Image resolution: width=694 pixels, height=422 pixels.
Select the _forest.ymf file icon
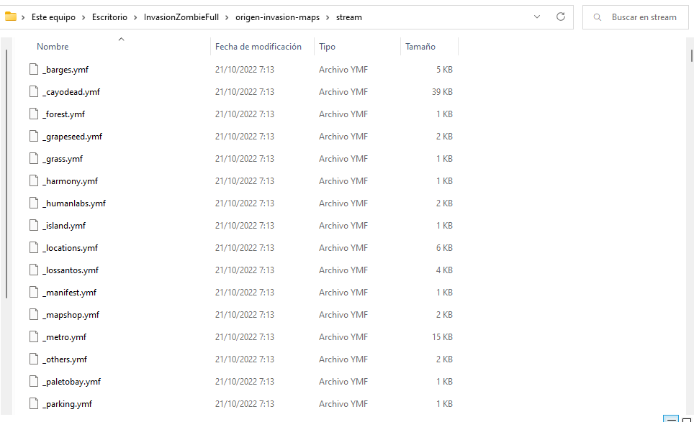click(34, 114)
